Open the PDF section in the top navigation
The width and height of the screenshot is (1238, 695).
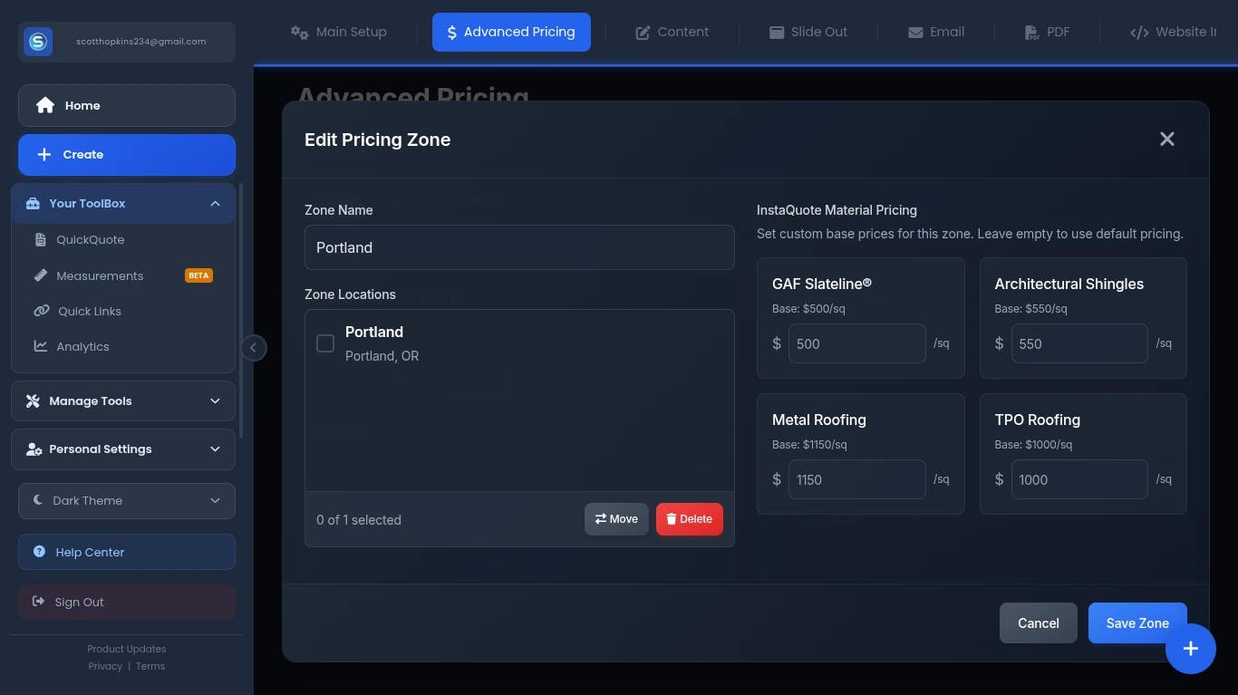(x=1048, y=32)
